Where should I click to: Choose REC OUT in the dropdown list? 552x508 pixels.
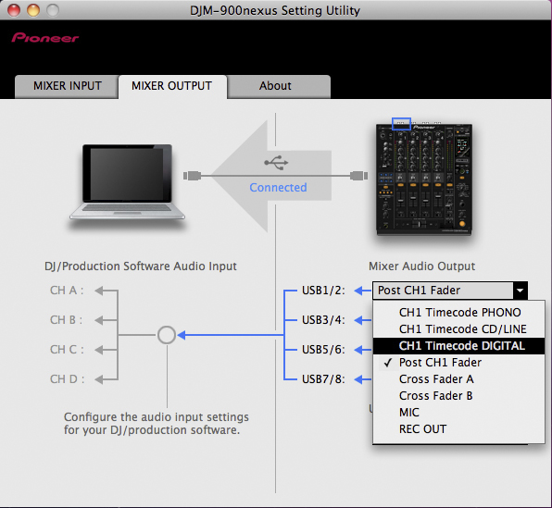[x=458, y=429]
